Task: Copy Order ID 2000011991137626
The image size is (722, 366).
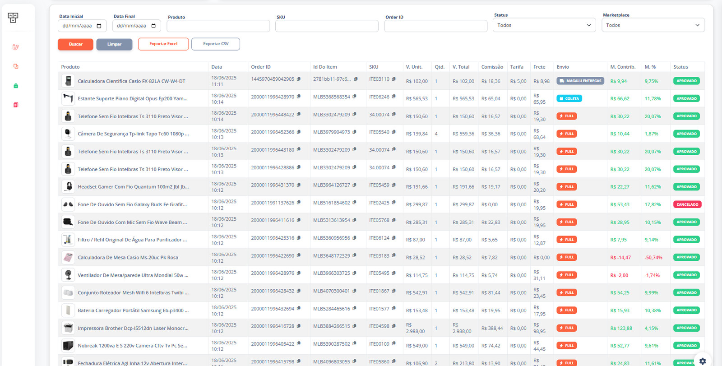Action: coord(299,203)
